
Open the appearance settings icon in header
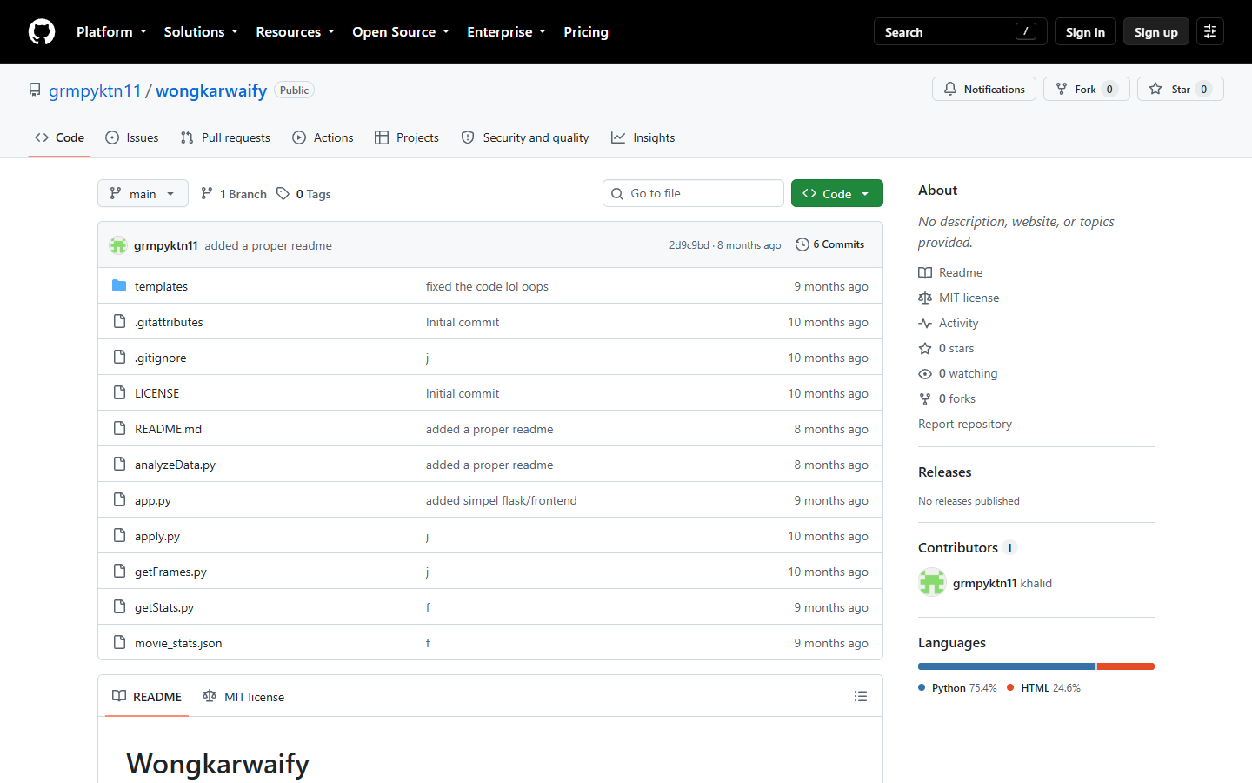point(1210,32)
